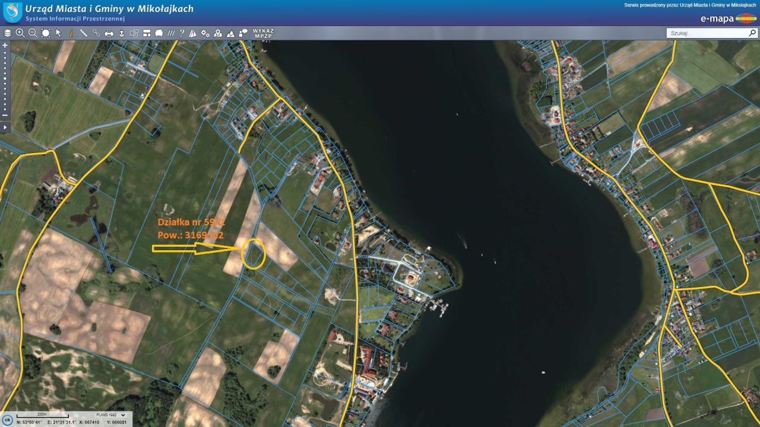The image size is (760, 427).
Task: Open the map print tool
Action: coord(109,33)
